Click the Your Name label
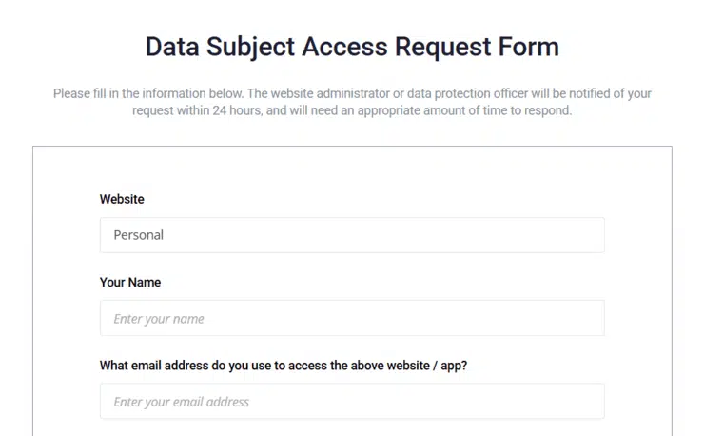The width and height of the screenshot is (704, 436). pos(130,282)
